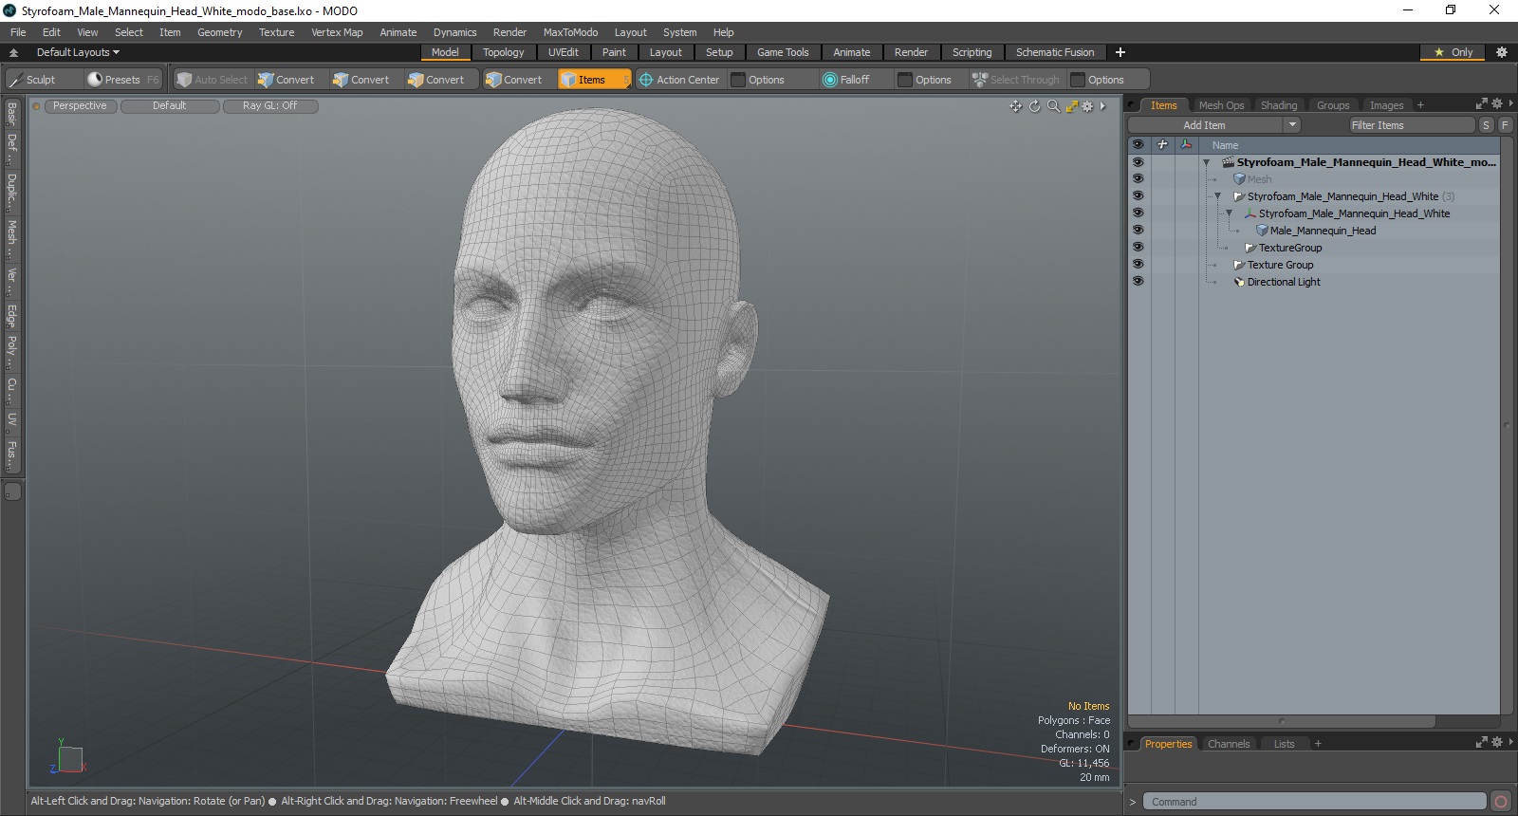Expand the Properties panel to full size
This screenshot has height=816, width=1518.
click(1482, 743)
